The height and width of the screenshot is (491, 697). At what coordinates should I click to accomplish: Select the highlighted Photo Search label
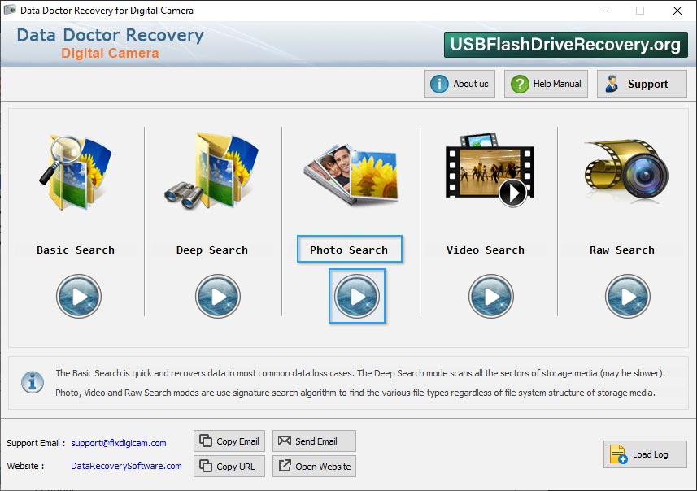point(350,250)
